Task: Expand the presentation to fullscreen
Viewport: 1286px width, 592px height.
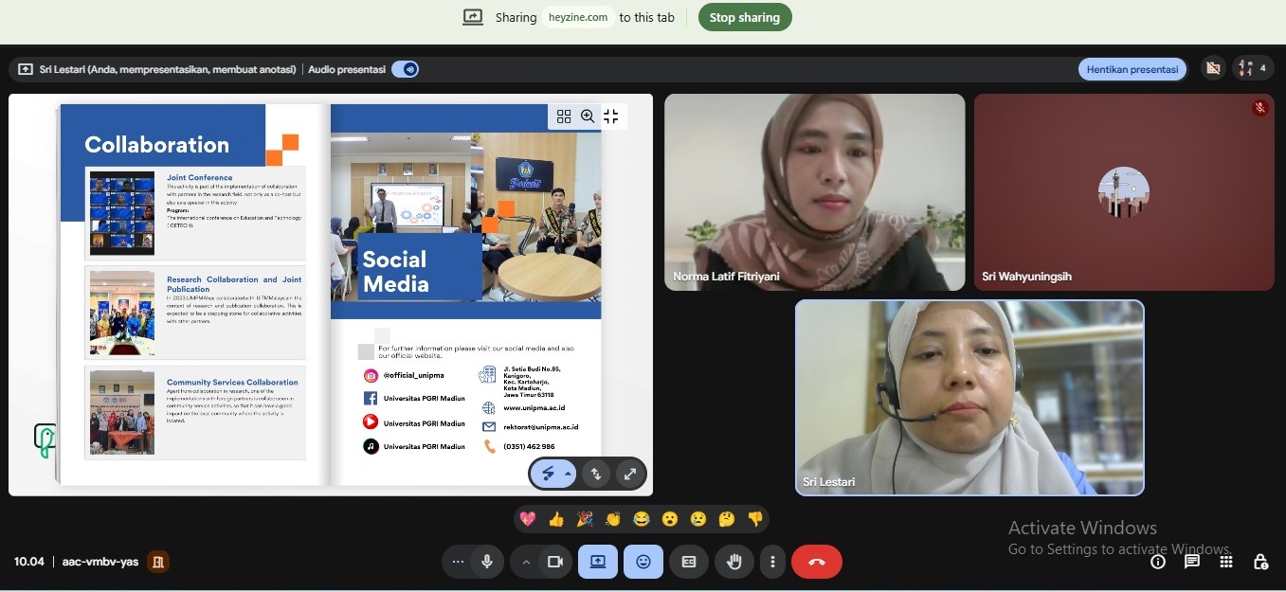Action: click(630, 474)
